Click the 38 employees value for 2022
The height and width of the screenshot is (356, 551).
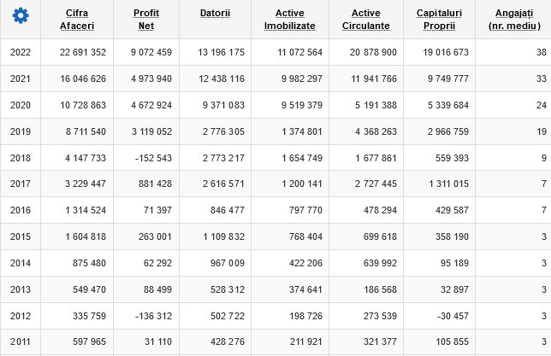[542, 52]
